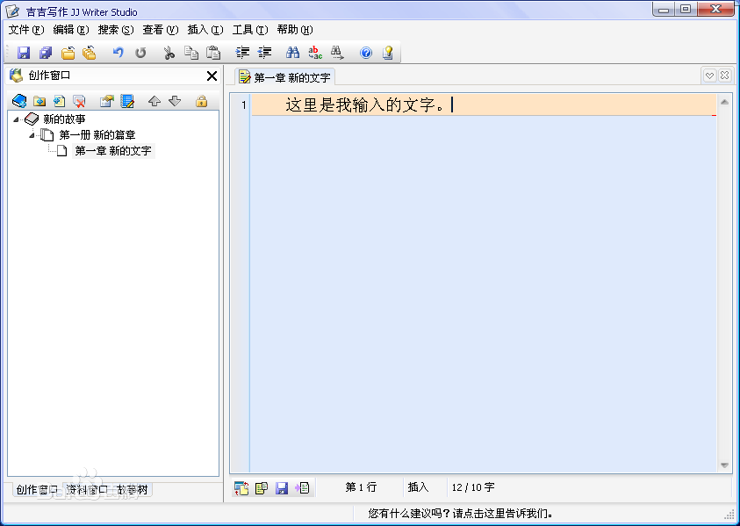Click in the text line 这里是我输入的文字
This screenshot has width=740, height=526.
click(x=364, y=104)
